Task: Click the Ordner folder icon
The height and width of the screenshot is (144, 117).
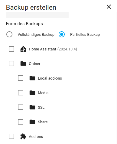Action: pos(23,63)
